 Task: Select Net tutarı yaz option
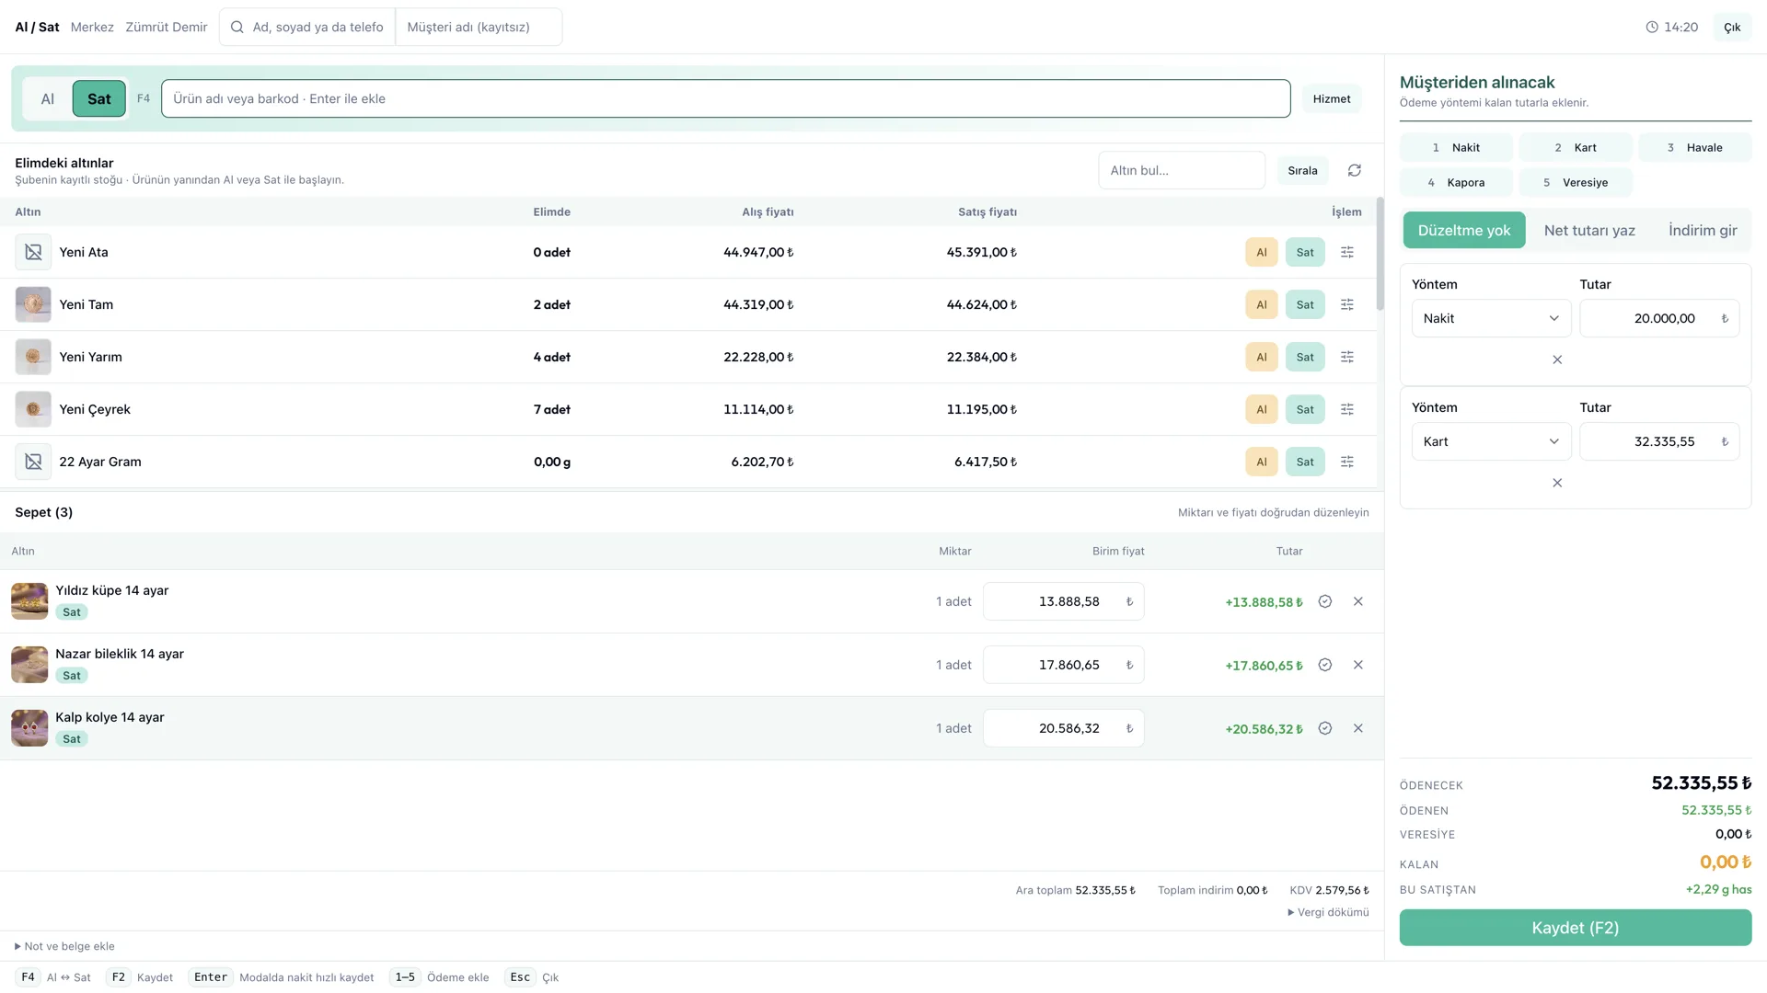click(1589, 230)
